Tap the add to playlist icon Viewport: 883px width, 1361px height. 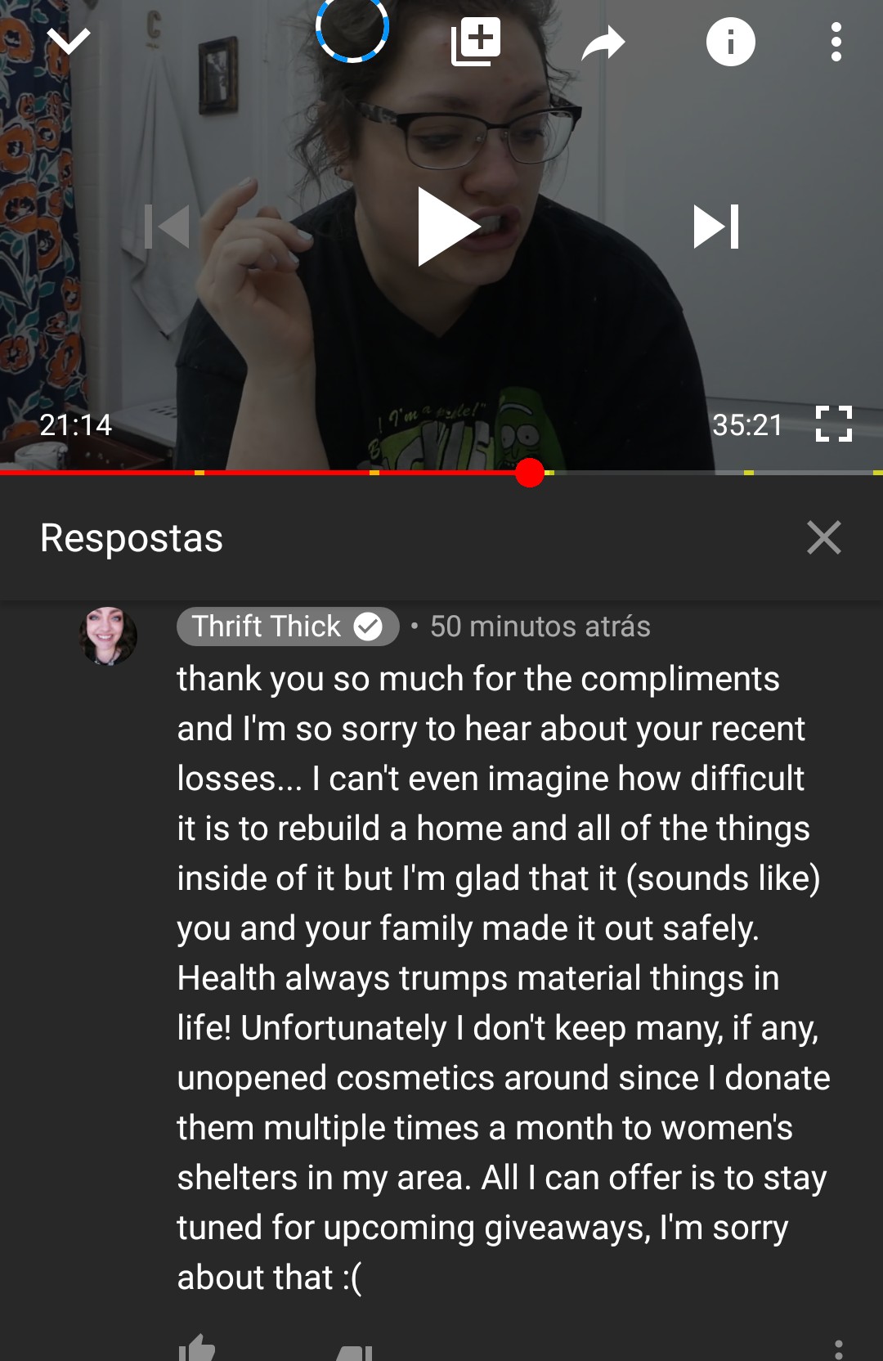pos(476,41)
